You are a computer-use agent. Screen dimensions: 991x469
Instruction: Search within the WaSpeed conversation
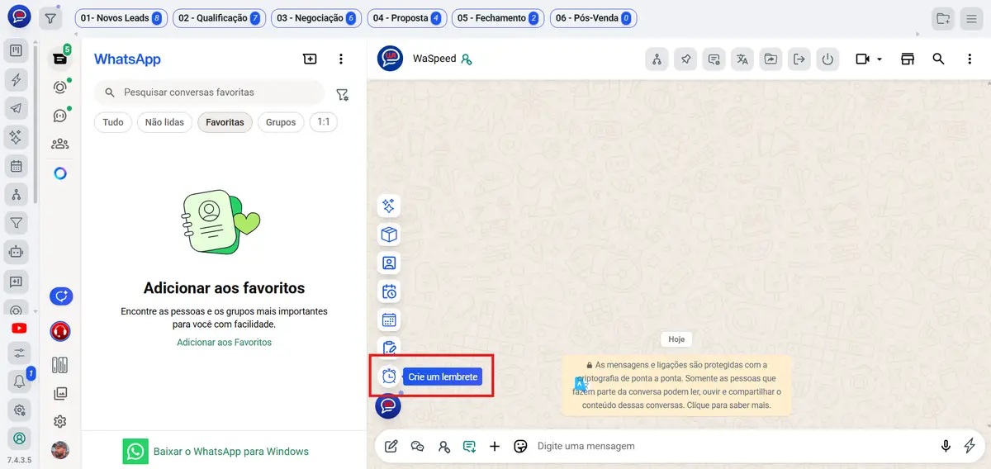[938, 59]
